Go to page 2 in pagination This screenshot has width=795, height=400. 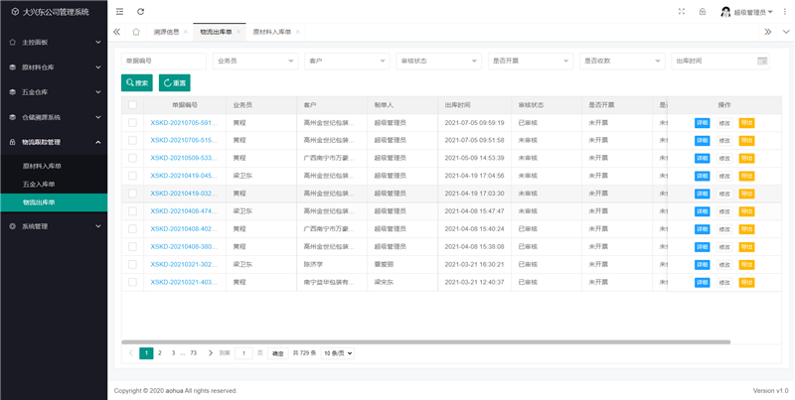[x=160, y=353]
